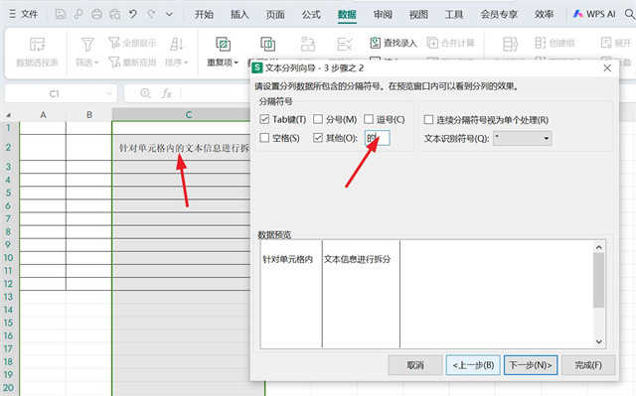Click the preview scrollbar down arrow
Image resolution: width=636 pixels, height=396 pixels.
point(598,341)
